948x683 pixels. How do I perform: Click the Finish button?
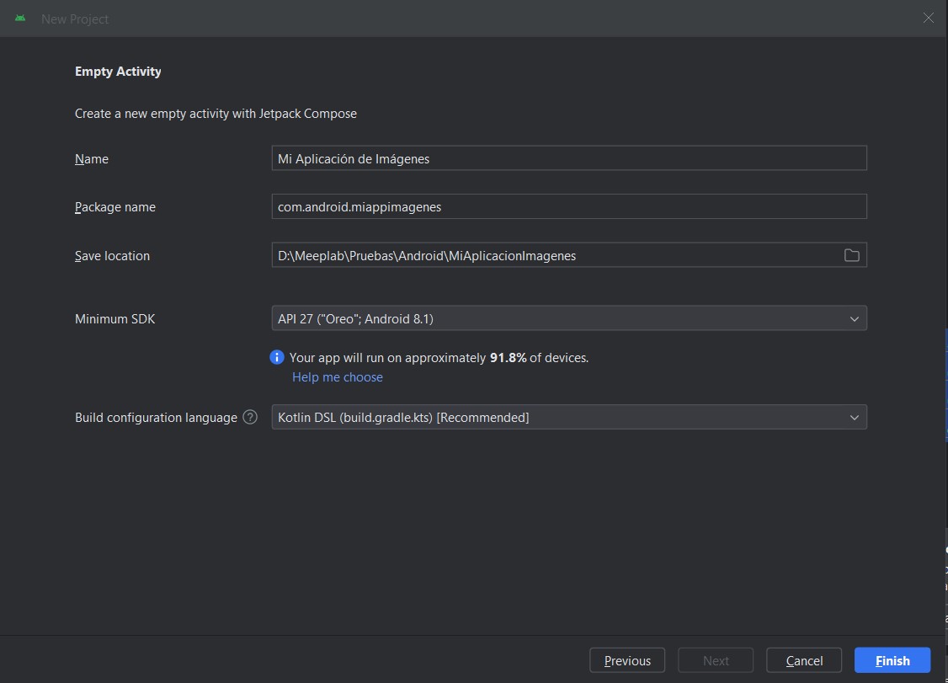click(x=892, y=660)
